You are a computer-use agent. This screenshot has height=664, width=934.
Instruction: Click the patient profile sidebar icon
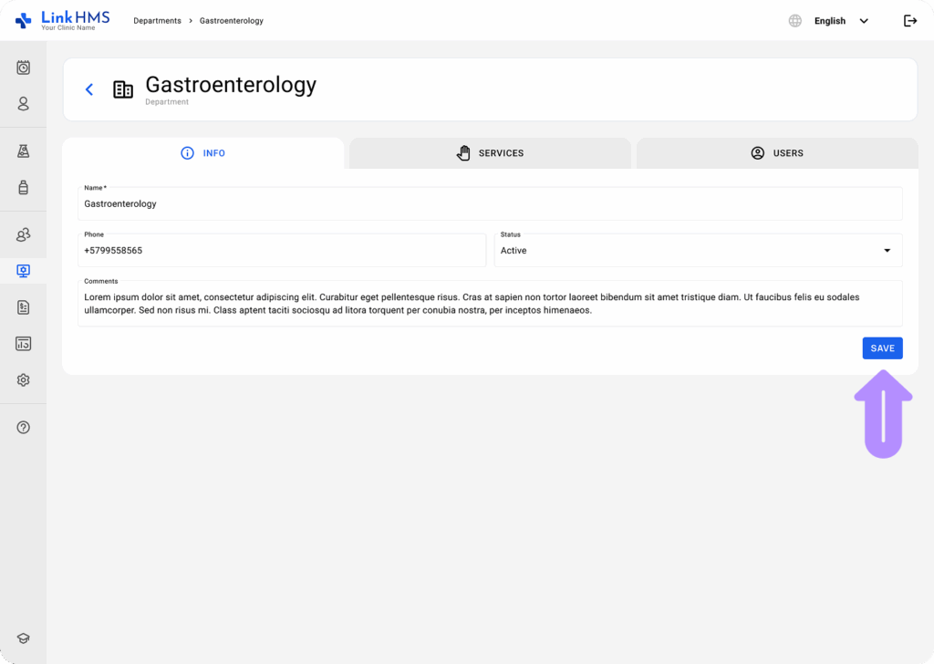click(24, 104)
